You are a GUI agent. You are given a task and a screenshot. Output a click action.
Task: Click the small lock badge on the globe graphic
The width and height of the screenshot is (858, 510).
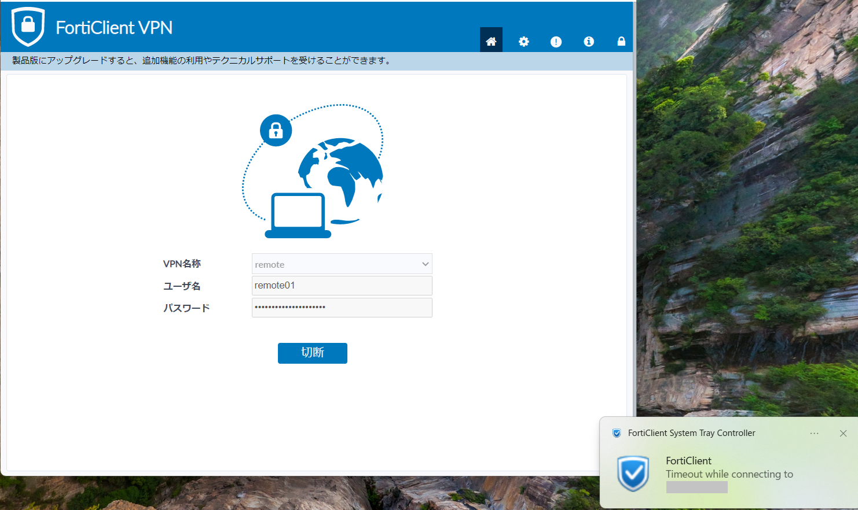pos(275,130)
